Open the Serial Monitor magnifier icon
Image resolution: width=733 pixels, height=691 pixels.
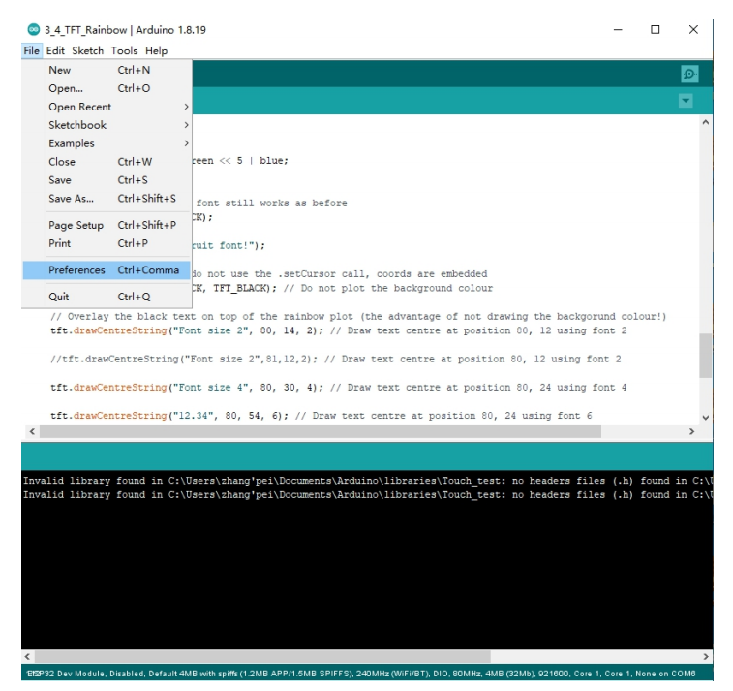tap(690, 74)
